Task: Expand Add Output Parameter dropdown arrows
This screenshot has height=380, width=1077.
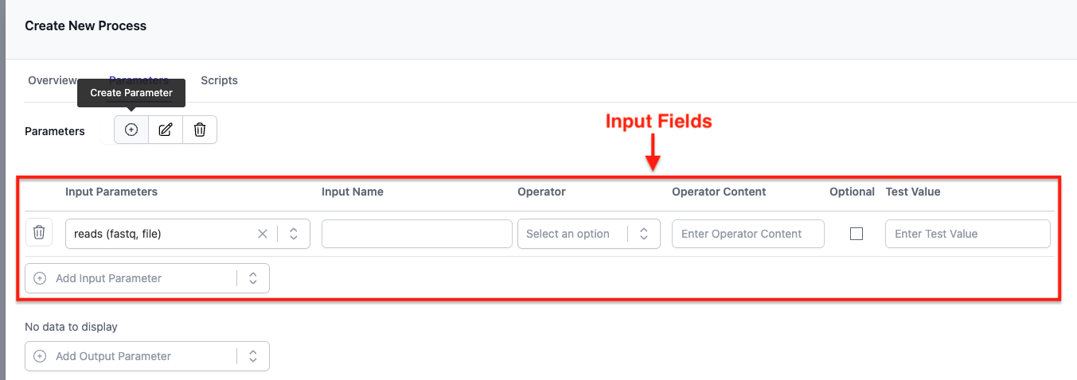Action: (x=253, y=356)
